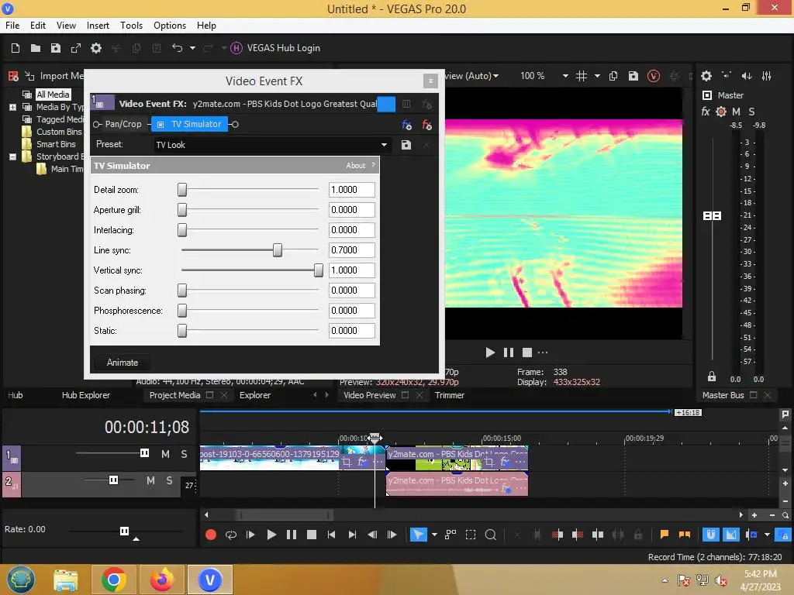Open the Options menu
Image resolution: width=794 pixels, height=595 pixels.
point(170,26)
